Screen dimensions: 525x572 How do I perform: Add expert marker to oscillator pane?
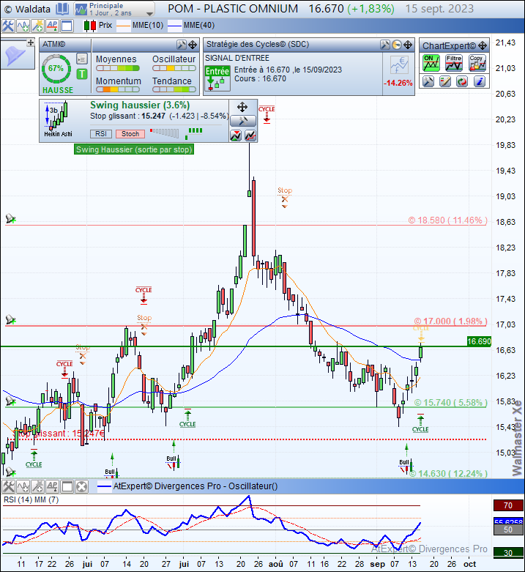pyautogui.click(x=37, y=486)
